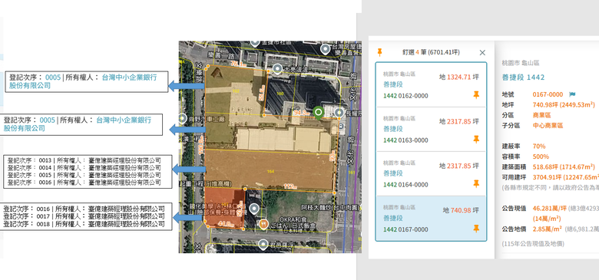
Task: Select the 大亮波波 map pin
Action: pyautogui.click(x=277, y=70)
